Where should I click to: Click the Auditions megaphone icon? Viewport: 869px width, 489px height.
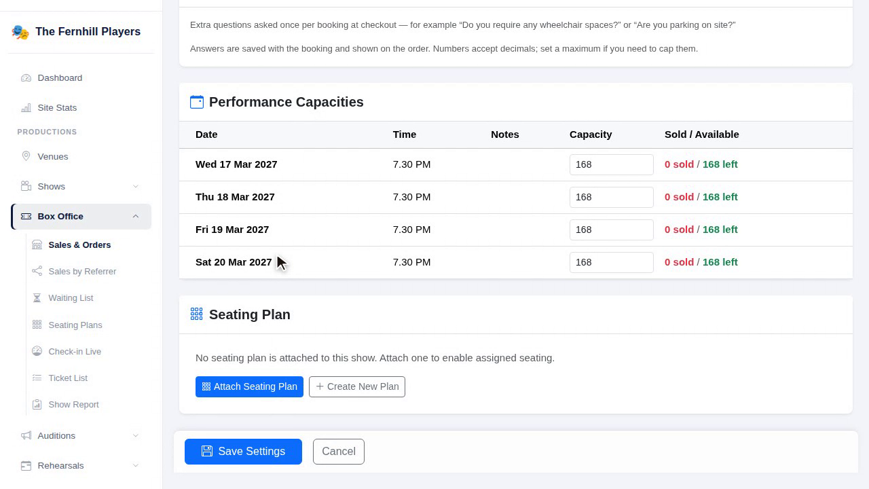click(26, 435)
